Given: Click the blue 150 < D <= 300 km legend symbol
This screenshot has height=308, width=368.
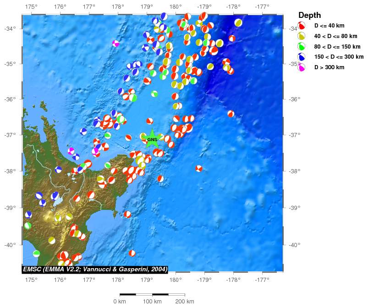Looking at the screenshot, I should 302,57.
